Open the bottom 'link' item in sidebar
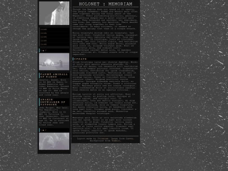The width and height of the screenshot is (228, 171). click(x=54, y=44)
